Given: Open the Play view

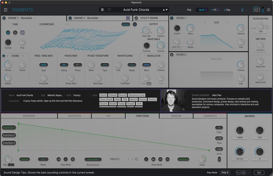Looking at the screenshot, I should click(x=189, y=10).
